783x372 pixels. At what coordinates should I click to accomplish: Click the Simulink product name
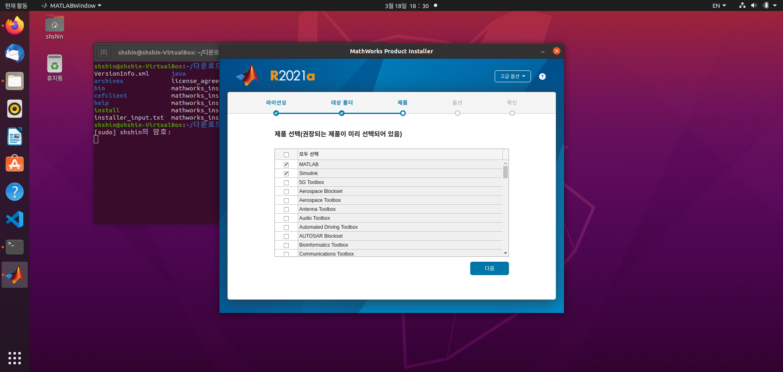(308, 173)
